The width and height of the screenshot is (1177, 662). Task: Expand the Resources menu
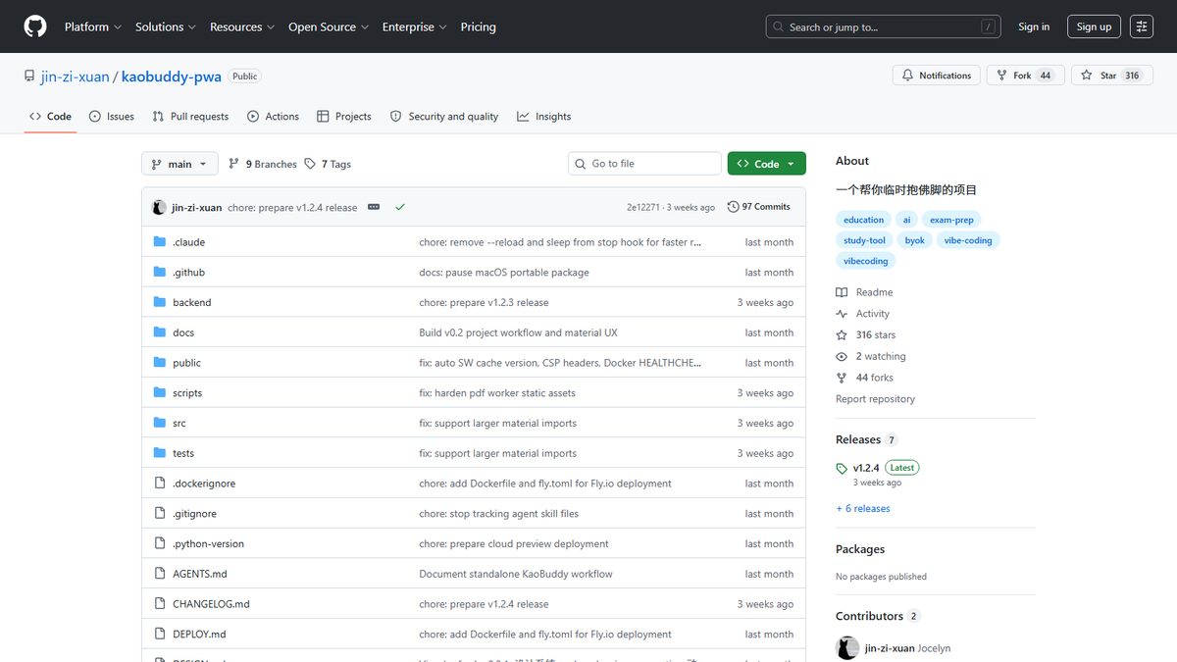pyautogui.click(x=242, y=26)
